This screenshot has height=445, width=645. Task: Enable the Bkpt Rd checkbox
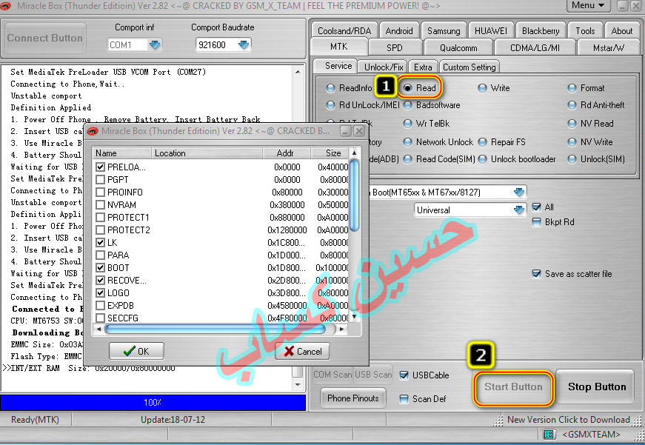(x=536, y=222)
